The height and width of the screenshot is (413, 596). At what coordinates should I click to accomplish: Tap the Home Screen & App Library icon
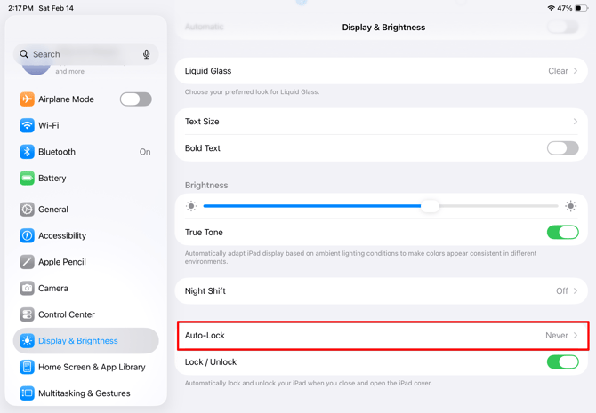(27, 367)
